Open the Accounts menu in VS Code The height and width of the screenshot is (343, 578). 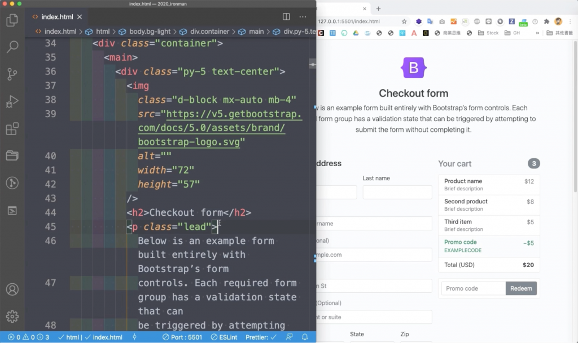[12, 289]
